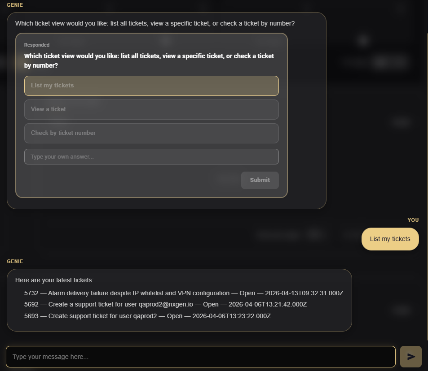The image size is (428, 371).
Task: Click the 'Responded' status label
Action: (36, 45)
